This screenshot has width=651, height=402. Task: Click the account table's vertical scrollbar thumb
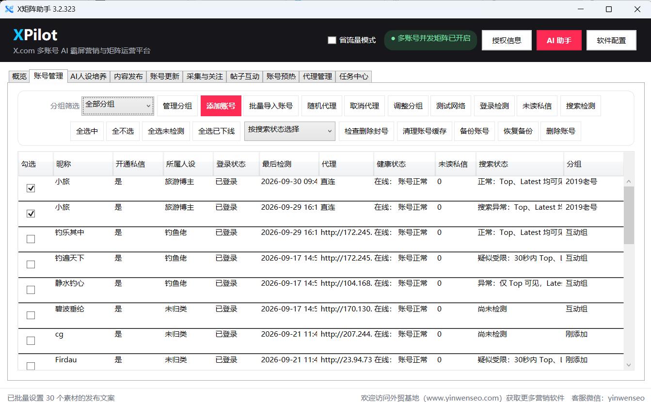pyautogui.click(x=629, y=215)
